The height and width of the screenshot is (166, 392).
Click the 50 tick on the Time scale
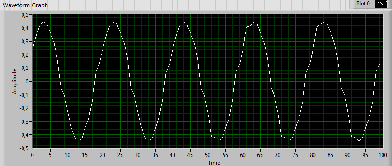208,155
